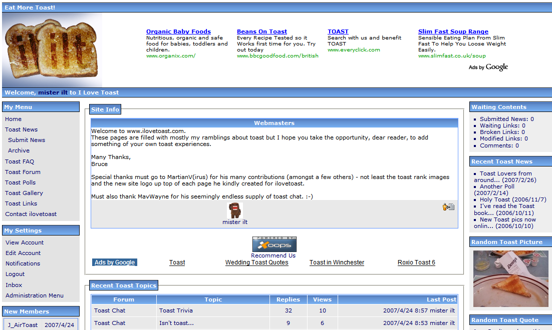Click the Replies column header
The width and height of the screenshot is (552, 330).
[x=289, y=299]
